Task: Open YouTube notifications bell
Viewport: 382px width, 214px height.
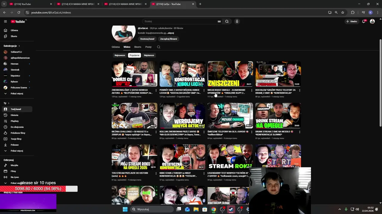Action: [364, 21]
